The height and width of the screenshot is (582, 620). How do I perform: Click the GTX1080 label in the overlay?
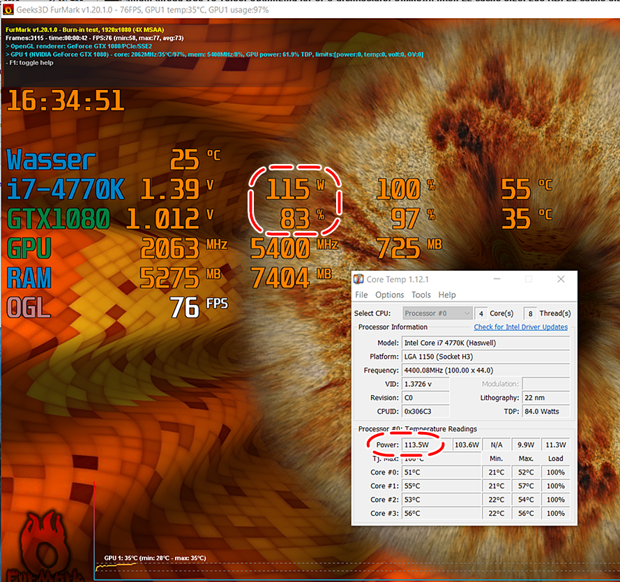coord(59,218)
